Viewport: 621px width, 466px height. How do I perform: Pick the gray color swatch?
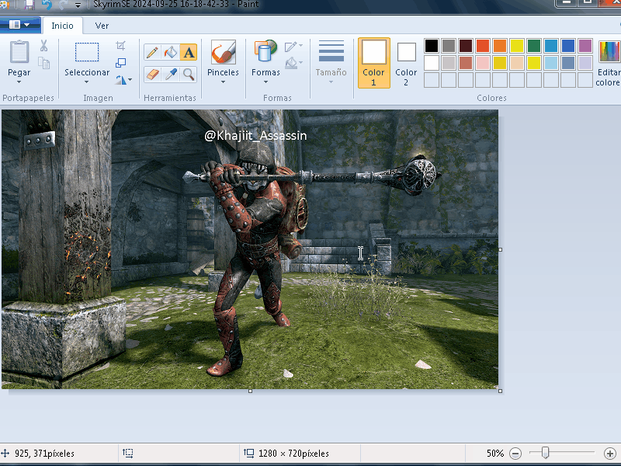tap(449, 46)
